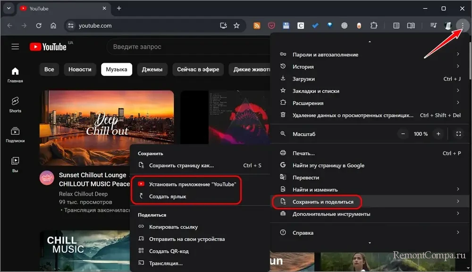Go to browser home page
Image resolution: width=472 pixels, height=272 pixels.
[x=53, y=25]
